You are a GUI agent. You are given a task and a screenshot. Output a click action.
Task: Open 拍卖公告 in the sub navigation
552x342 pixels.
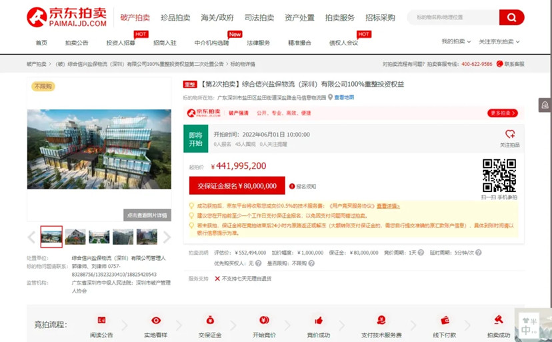click(77, 43)
